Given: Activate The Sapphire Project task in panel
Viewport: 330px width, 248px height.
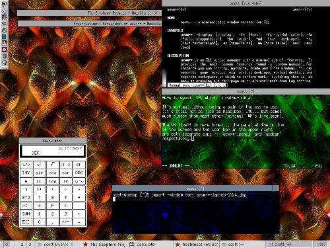Looking at the screenshot, I should click(x=105, y=244).
